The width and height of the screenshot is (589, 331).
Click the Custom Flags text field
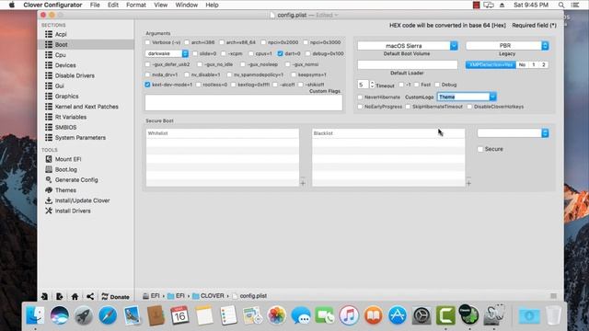(244, 103)
